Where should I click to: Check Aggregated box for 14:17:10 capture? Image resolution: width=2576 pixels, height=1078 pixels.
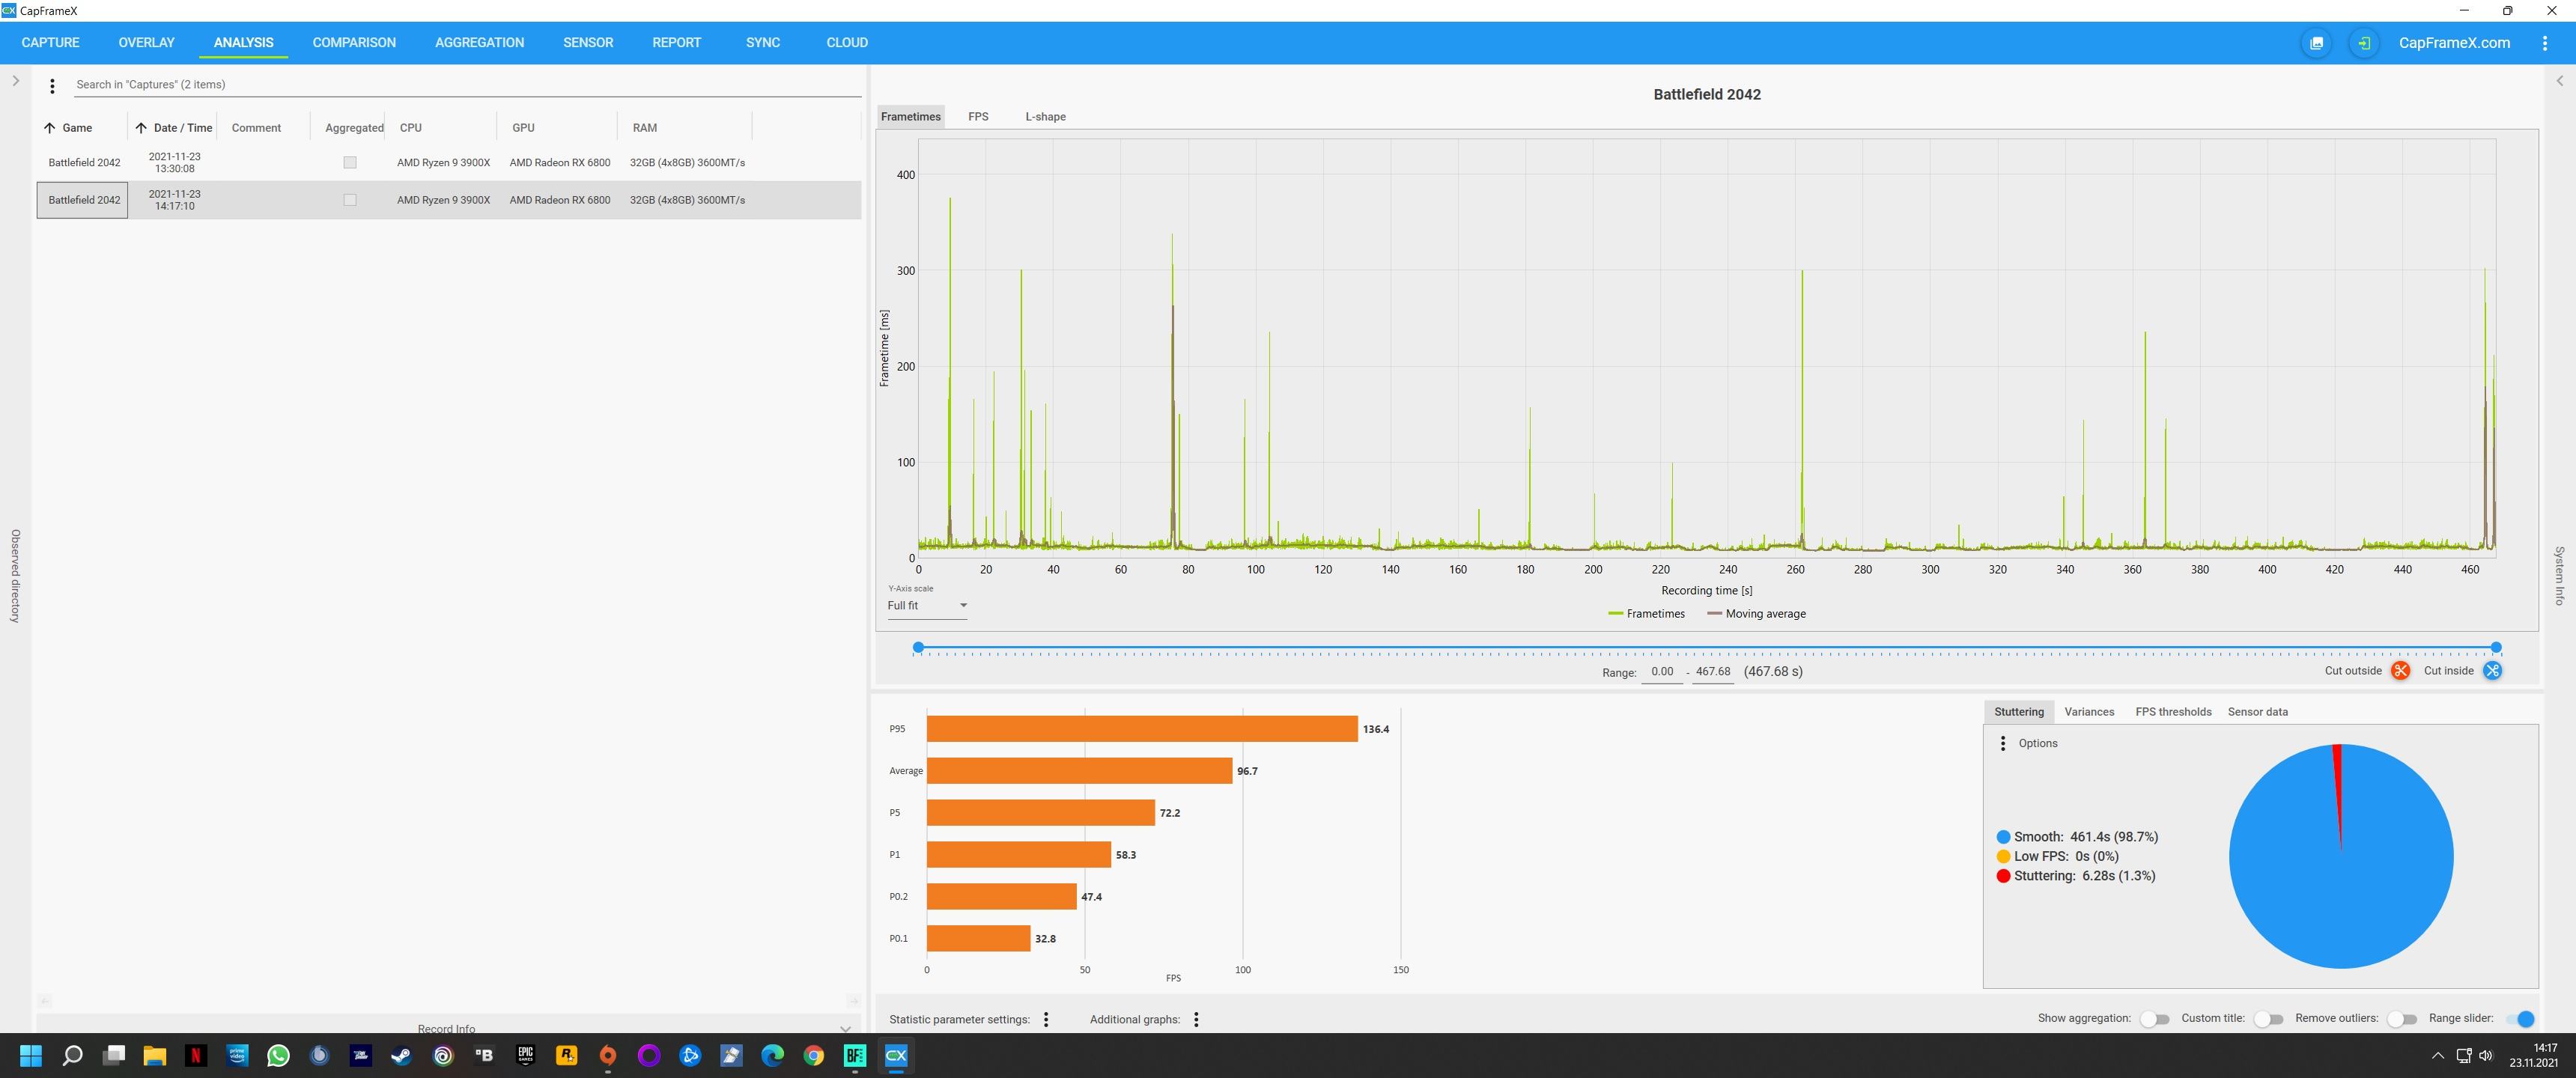click(x=350, y=200)
